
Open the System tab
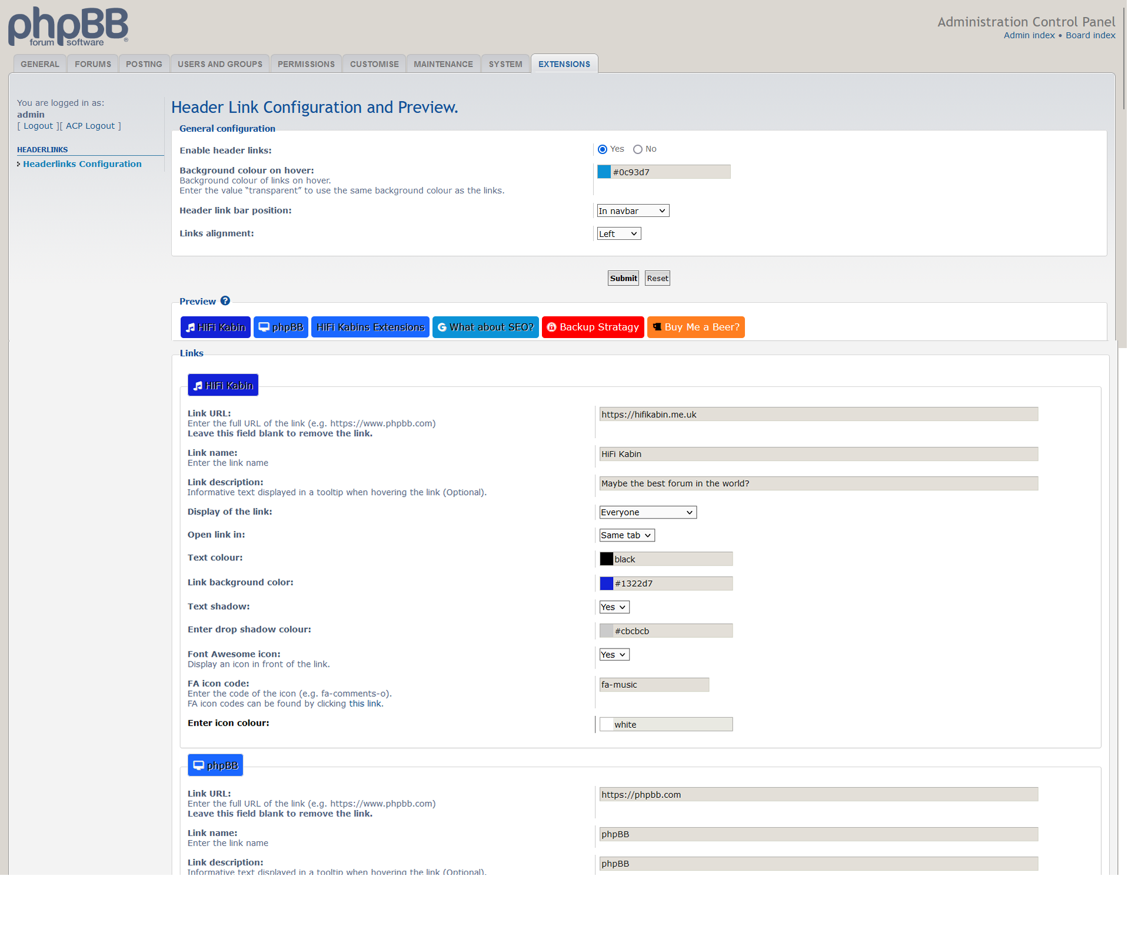pyautogui.click(x=505, y=64)
